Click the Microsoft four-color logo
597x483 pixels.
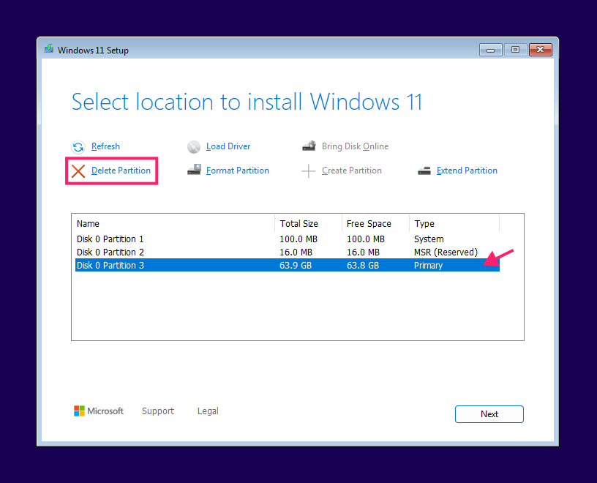79,411
